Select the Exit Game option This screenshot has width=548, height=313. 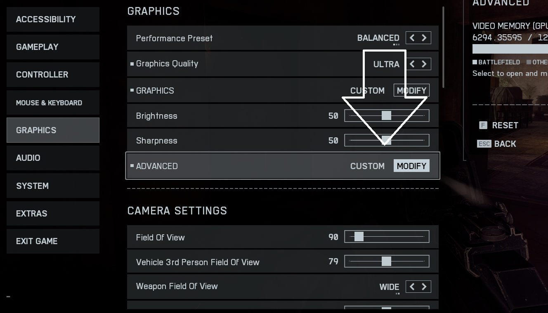click(x=53, y=241)
